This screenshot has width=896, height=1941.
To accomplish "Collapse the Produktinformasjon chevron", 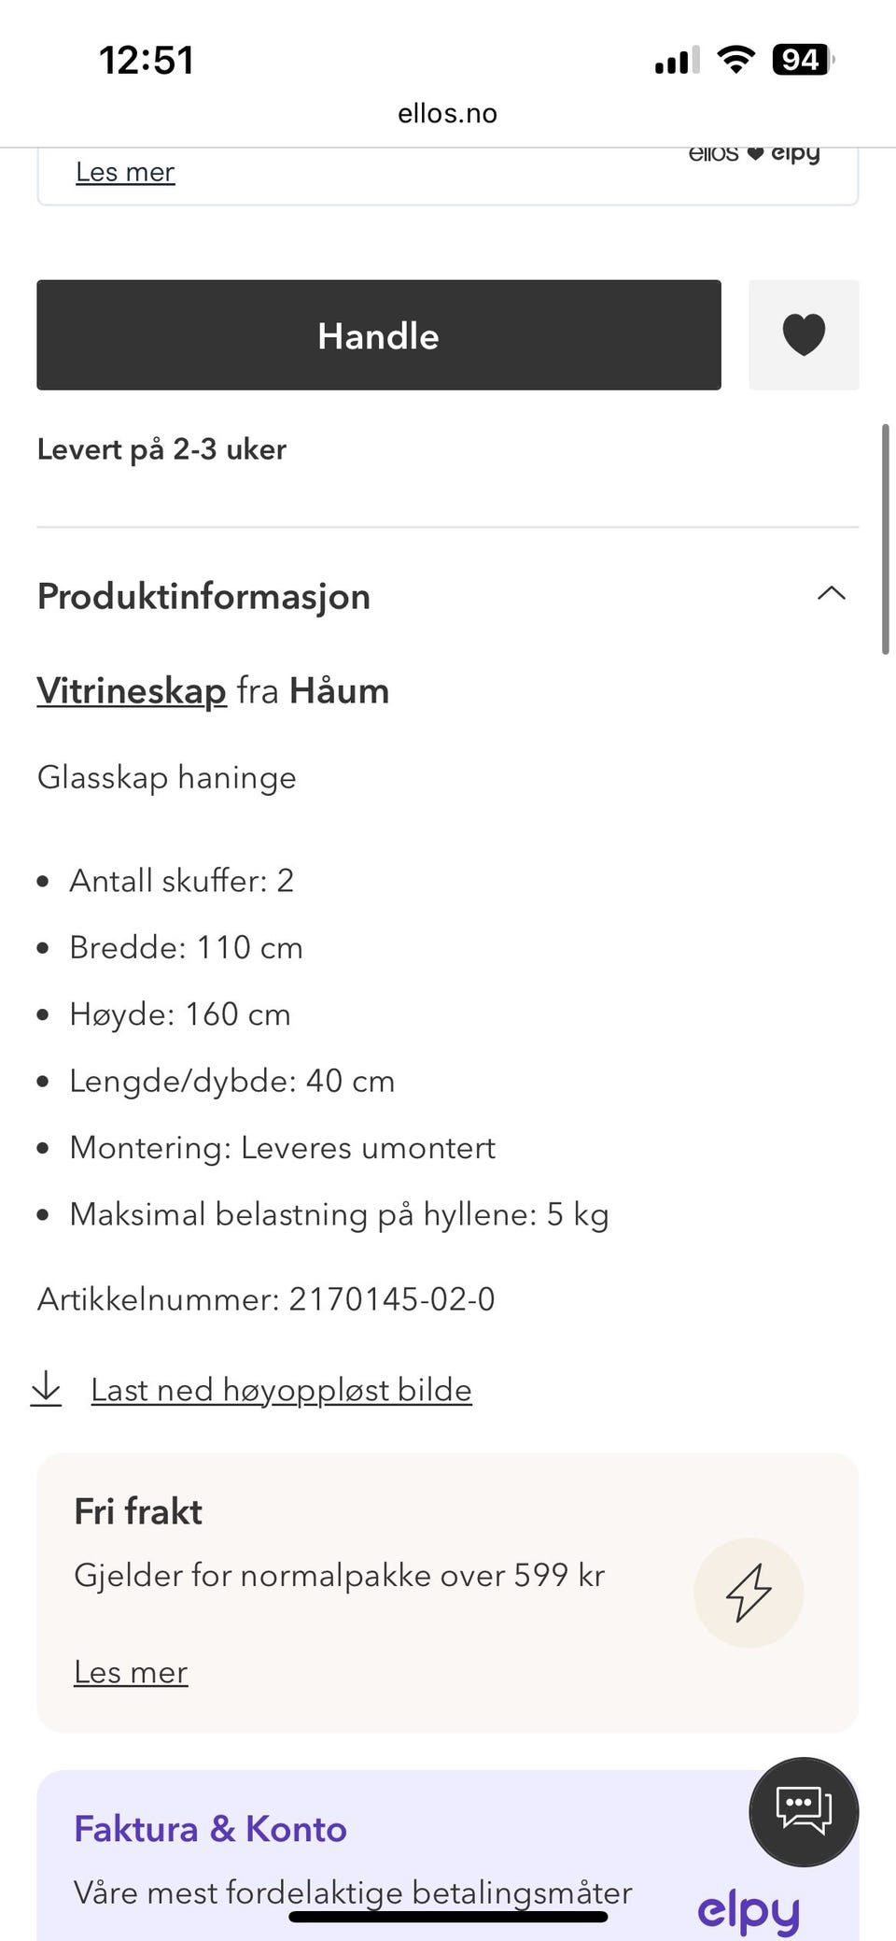I will tap(831, 594).
